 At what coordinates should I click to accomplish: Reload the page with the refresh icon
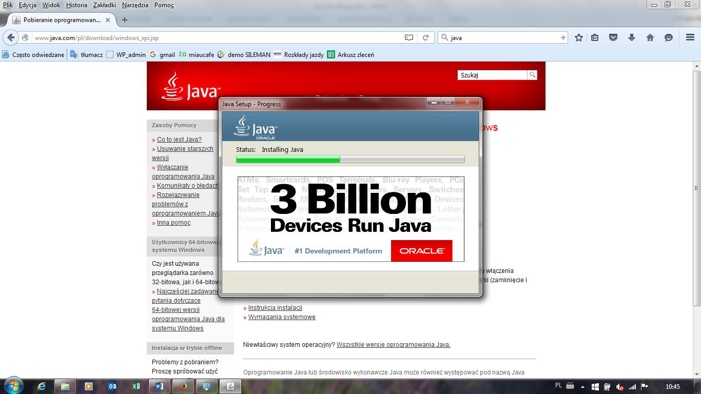pyautogui.click(x=425, y=37)
